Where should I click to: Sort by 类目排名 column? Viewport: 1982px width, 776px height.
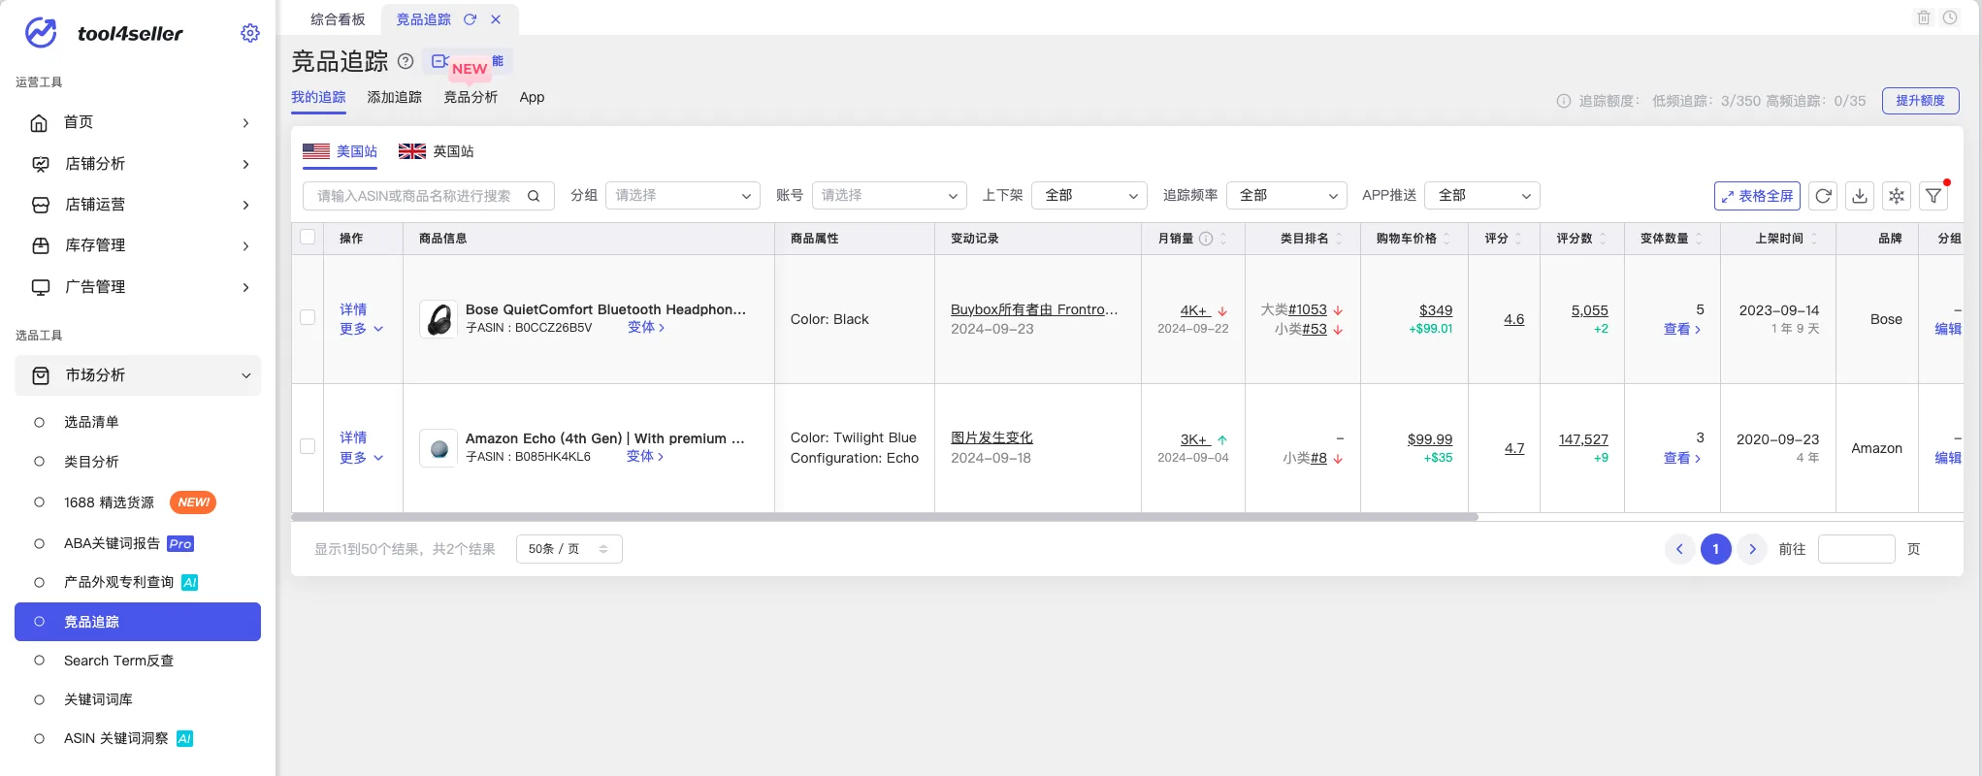pyautogui.click(x=1339, y=239)
